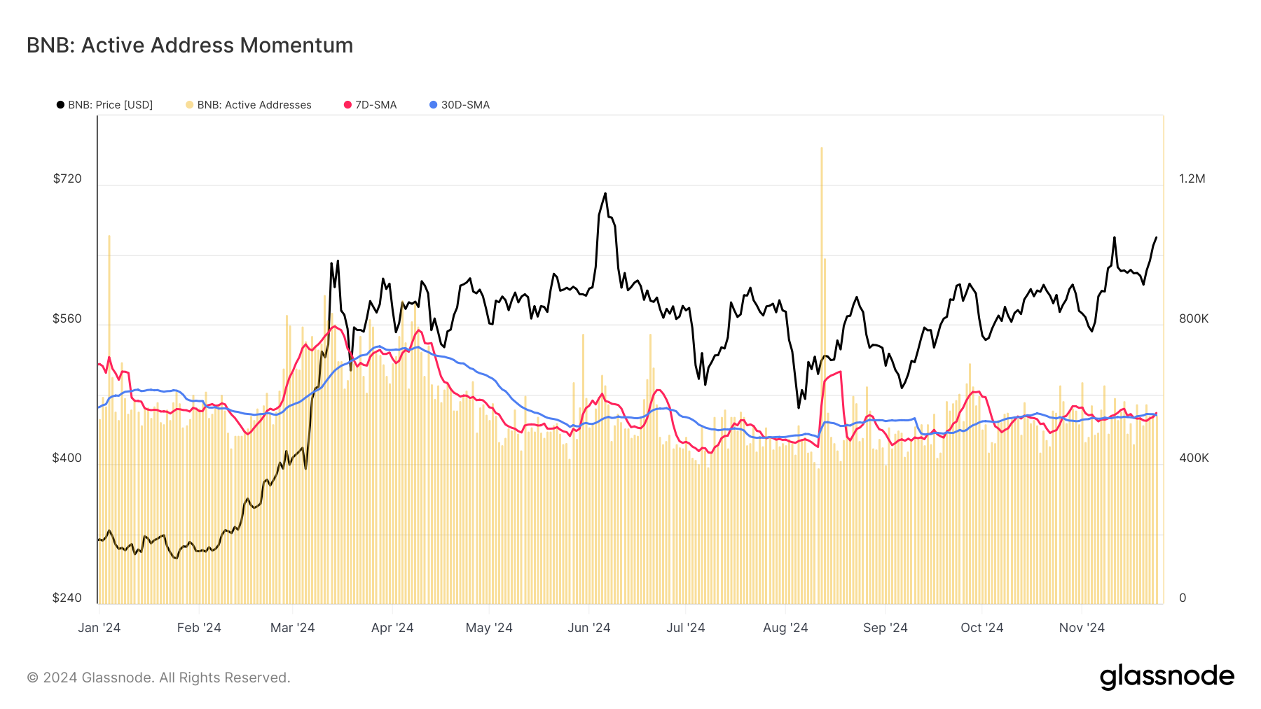Click the Jan '24 x-axis label
The image size is (1261, 709).
click(99, 628)
